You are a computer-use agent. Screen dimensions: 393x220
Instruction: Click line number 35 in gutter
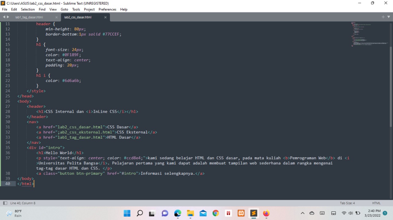click(x=7, y=147)
